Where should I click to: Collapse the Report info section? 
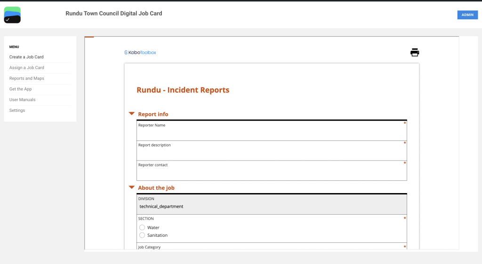[x=132, y=114]
